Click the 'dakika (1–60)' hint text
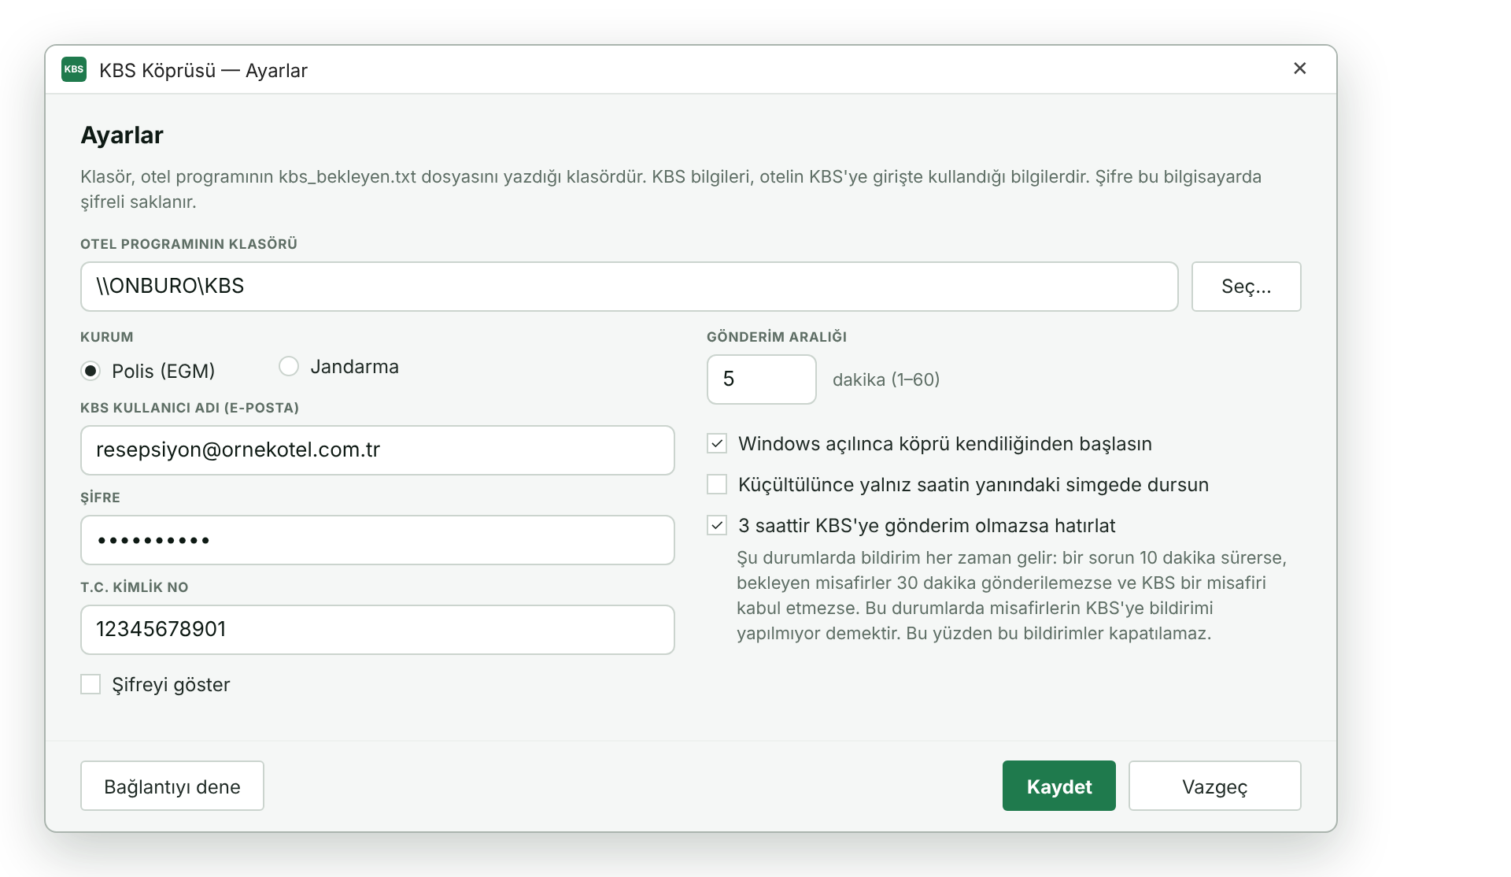The image size is (1511, 877). pyautogui.click(x=886, y=379)
